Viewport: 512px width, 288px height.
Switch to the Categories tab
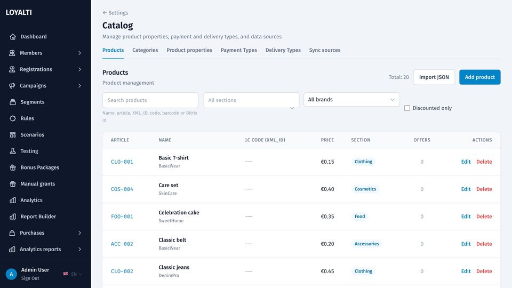tap(145, 50)
